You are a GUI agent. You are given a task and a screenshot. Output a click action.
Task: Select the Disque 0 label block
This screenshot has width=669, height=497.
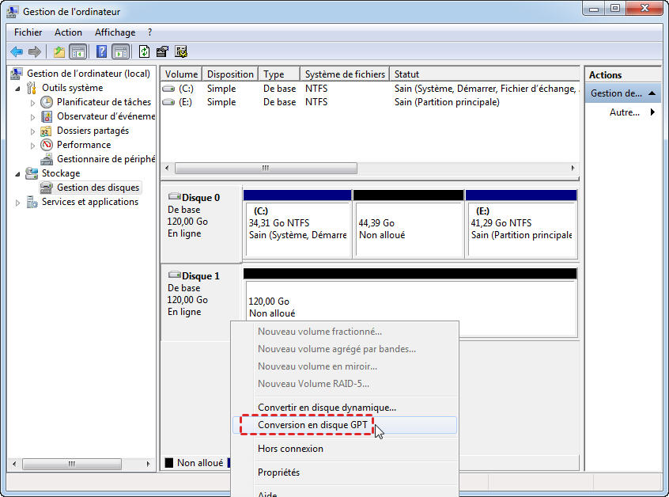click(x=201, y=225)
